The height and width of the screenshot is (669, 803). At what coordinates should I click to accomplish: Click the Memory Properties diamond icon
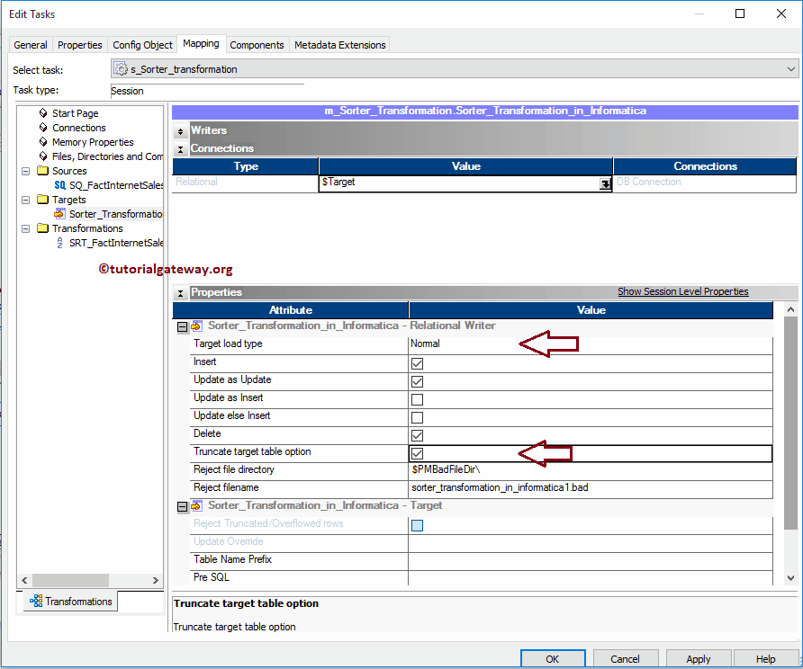click(42, 142)
